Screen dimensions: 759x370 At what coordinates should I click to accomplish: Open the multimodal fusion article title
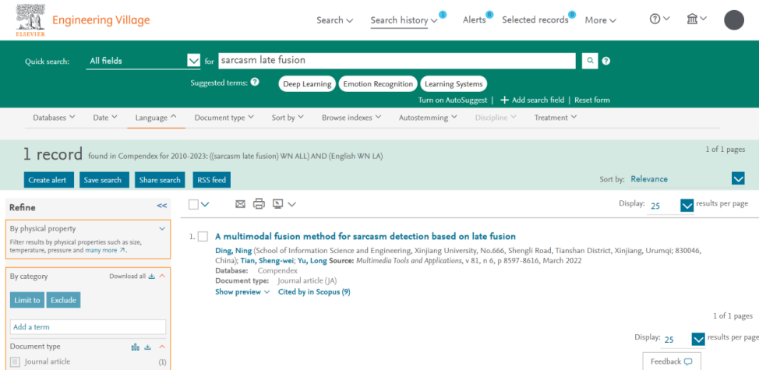(x=365, y=237)
